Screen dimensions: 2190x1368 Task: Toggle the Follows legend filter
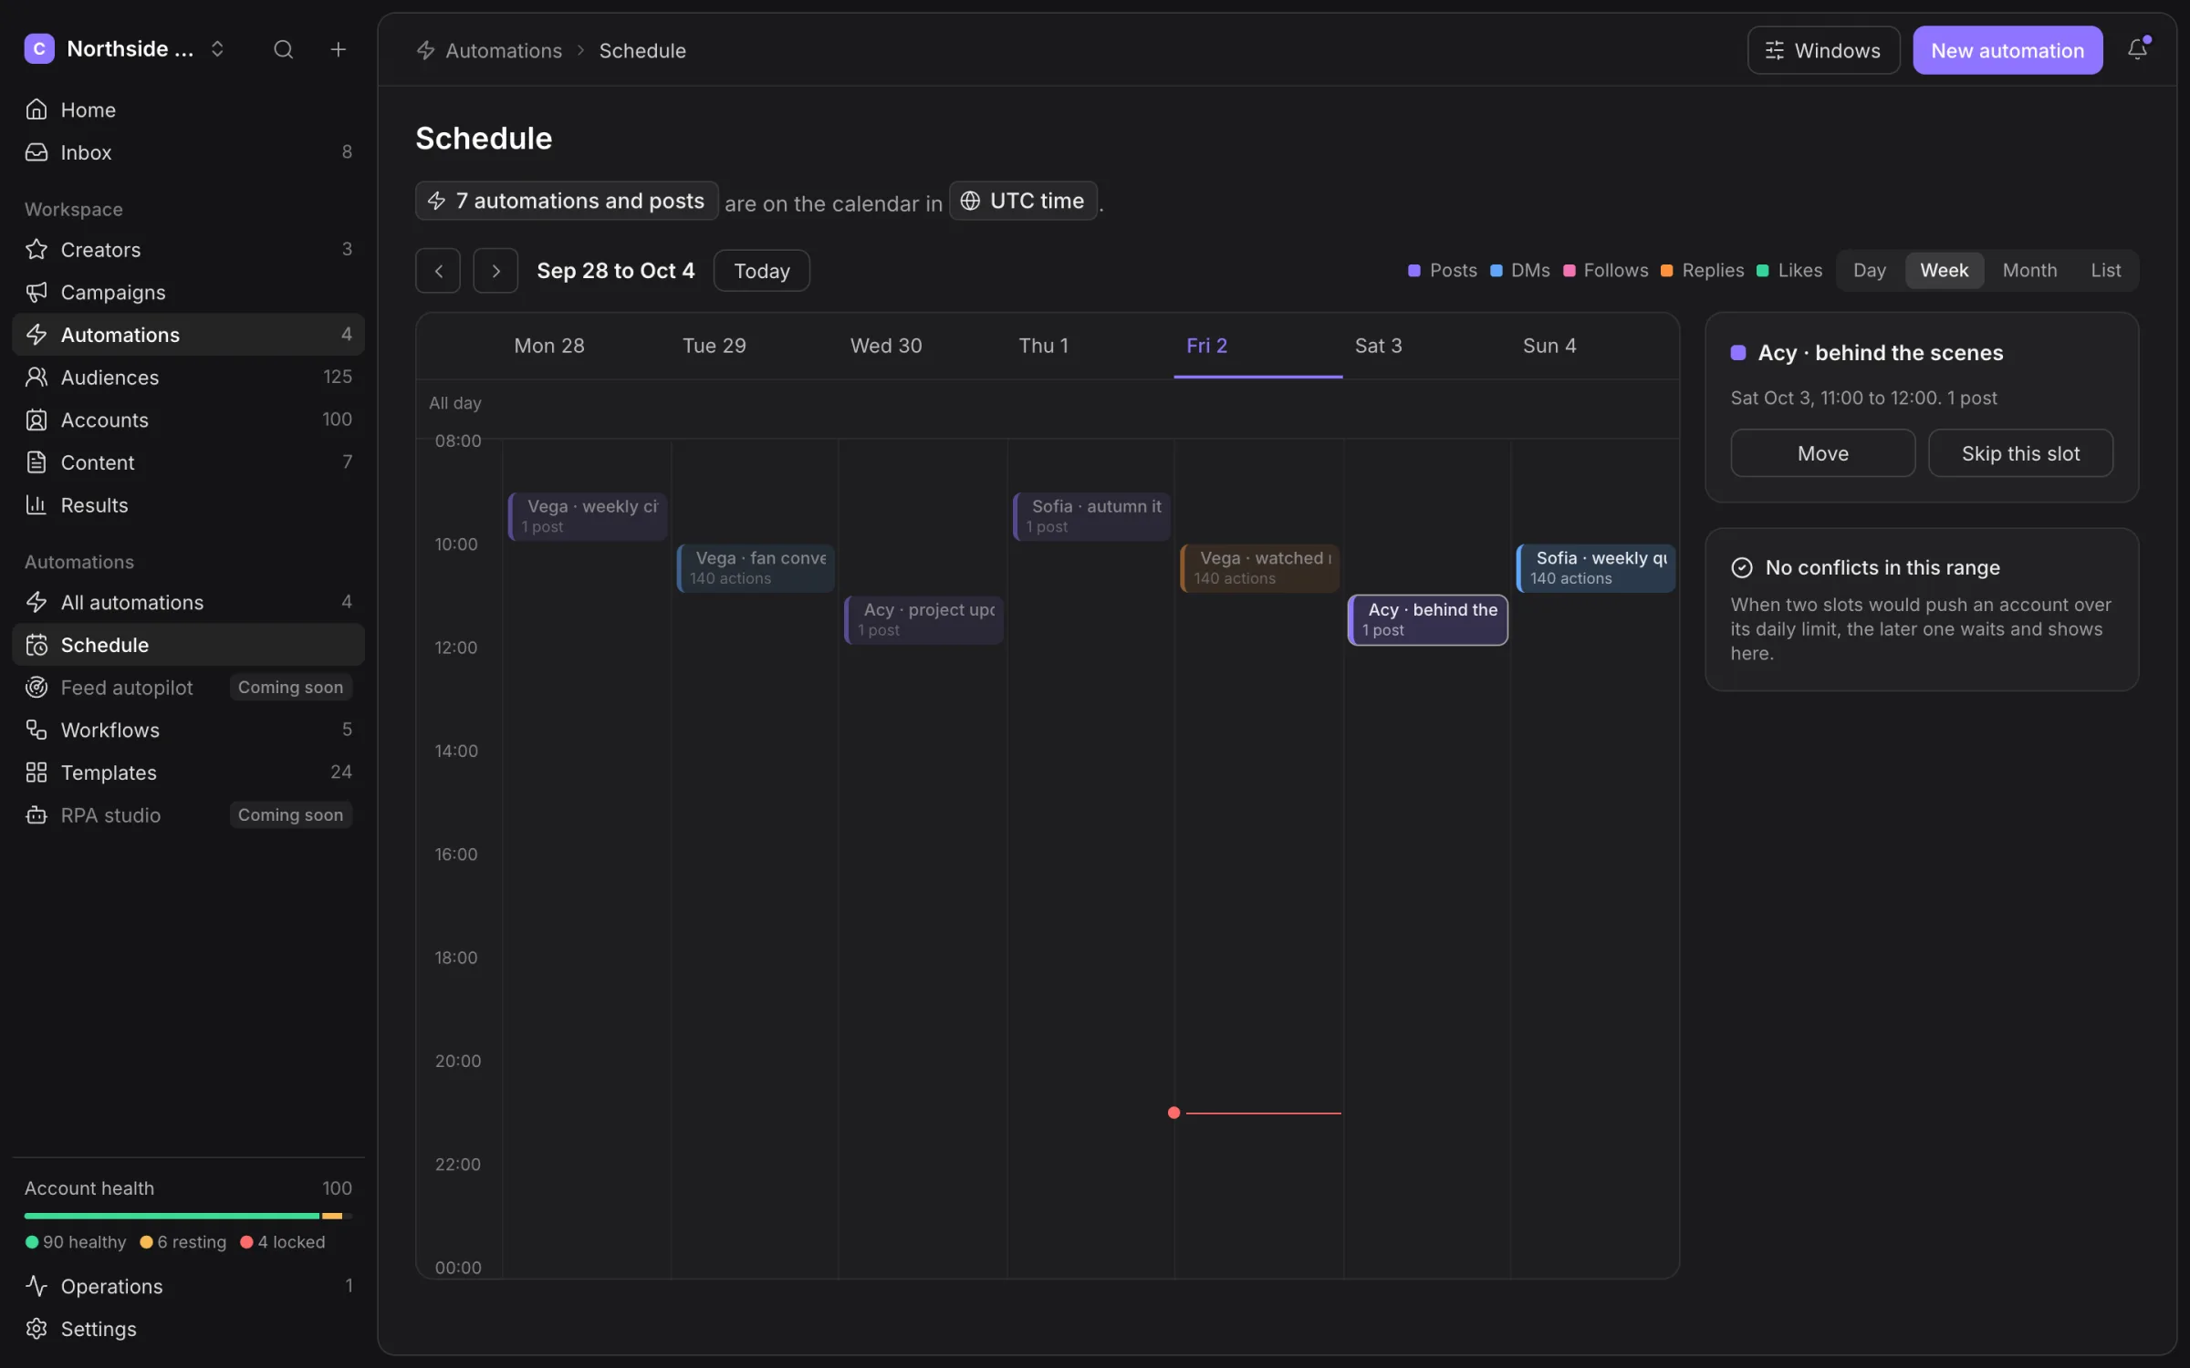coord(1605,270)
